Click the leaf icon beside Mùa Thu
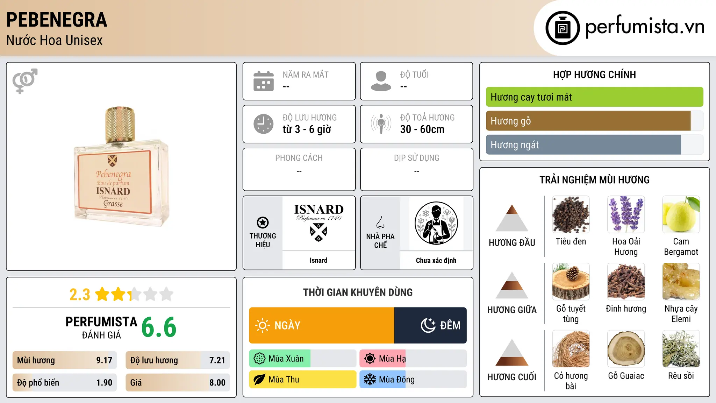The height and width of the screenshot is (403, 716). point(259,380)
